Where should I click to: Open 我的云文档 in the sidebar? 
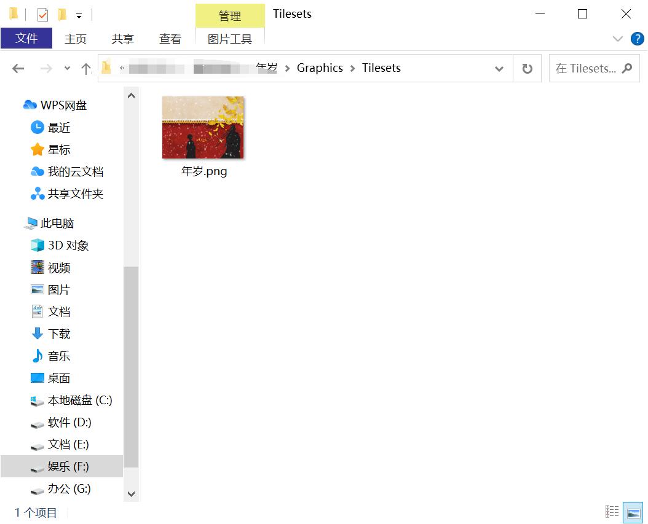tap(67, 171)
